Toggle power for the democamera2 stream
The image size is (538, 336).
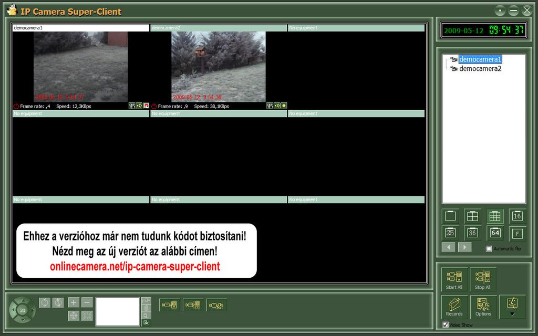coord(154,106)
